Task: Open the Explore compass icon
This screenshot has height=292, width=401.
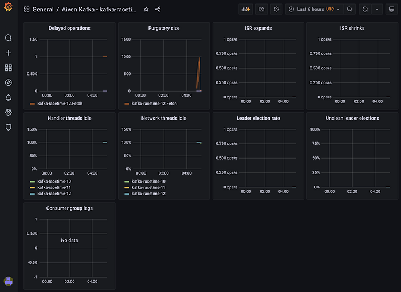Action: pos(9,82)
